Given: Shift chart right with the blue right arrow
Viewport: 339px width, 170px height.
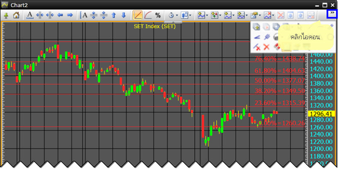Looking at the screenshot, I should (x=70, y=15).
